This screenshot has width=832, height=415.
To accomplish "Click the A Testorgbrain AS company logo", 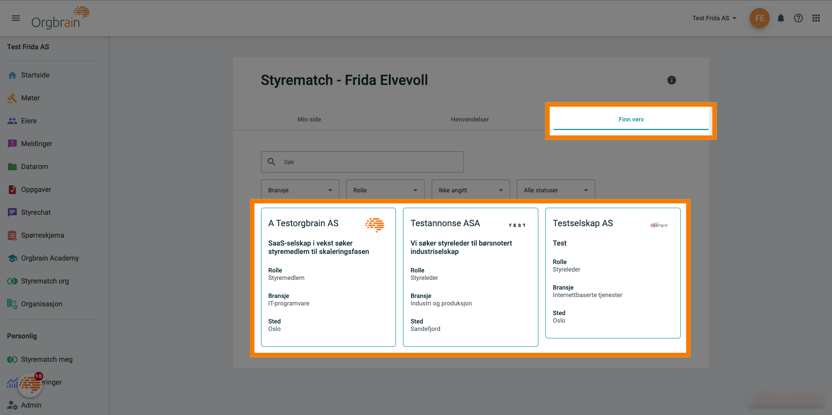I will coord(375,224).
